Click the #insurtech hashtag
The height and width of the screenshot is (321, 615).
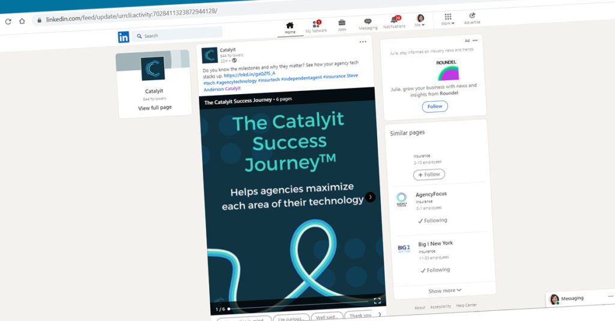(268, 80)
